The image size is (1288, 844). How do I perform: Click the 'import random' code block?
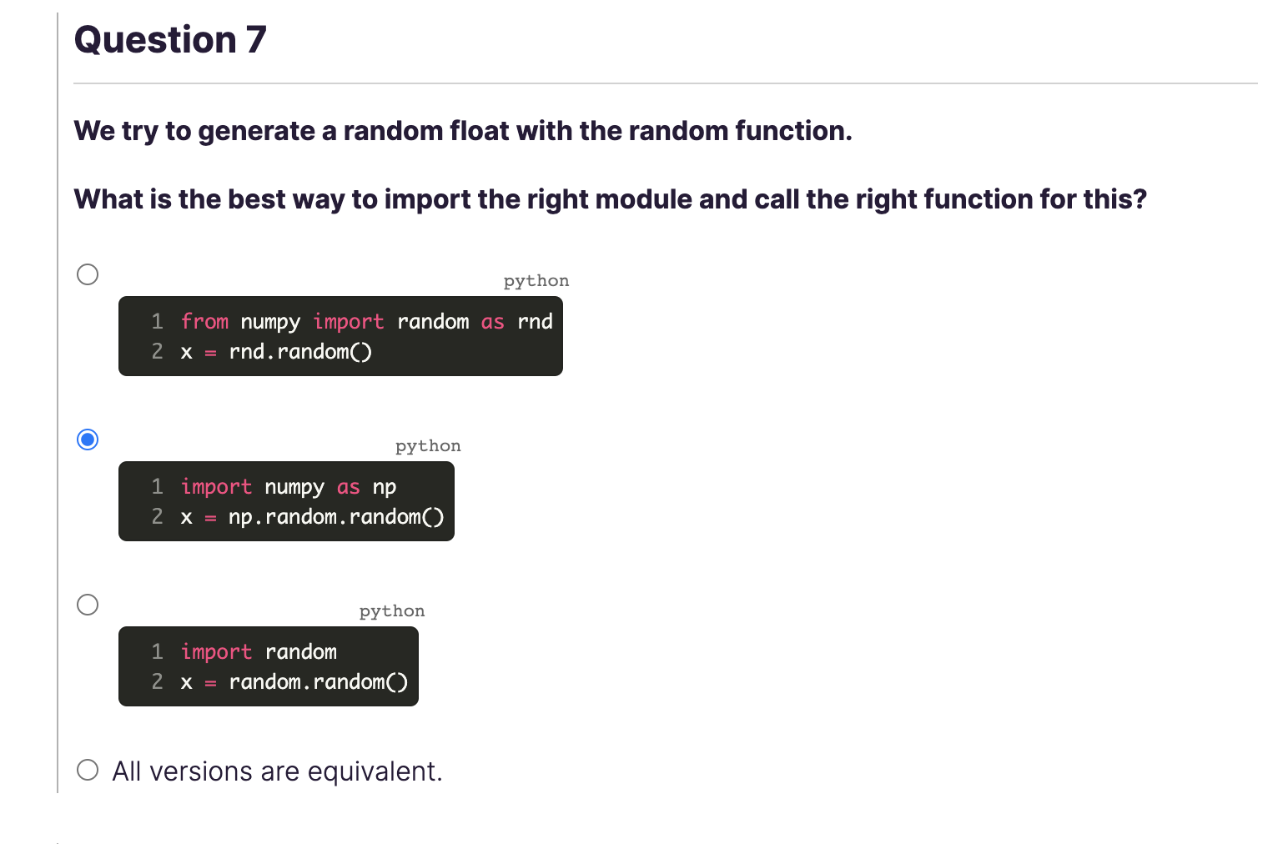[x=269, y=666]
